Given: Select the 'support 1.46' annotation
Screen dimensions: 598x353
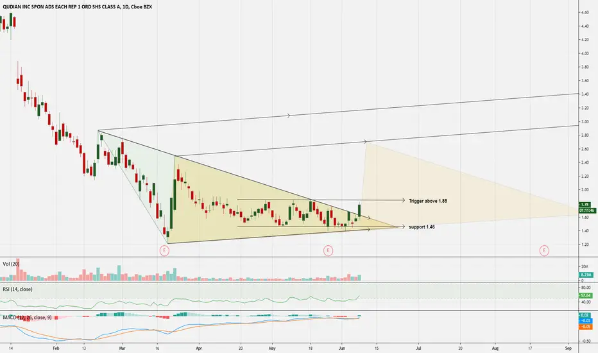Looking at the screenshot, I should click(422, 227).
